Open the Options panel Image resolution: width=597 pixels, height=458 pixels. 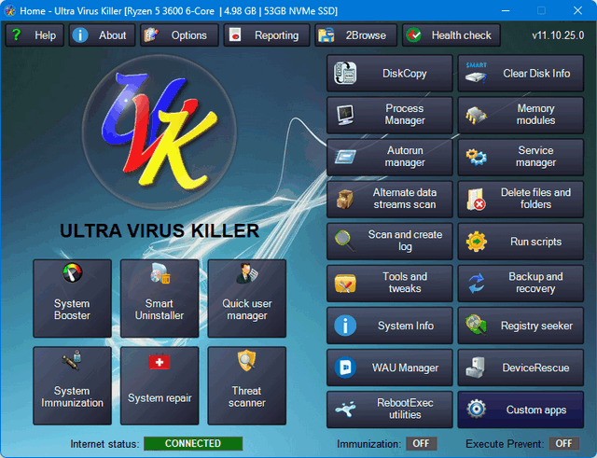coord(179,35)
